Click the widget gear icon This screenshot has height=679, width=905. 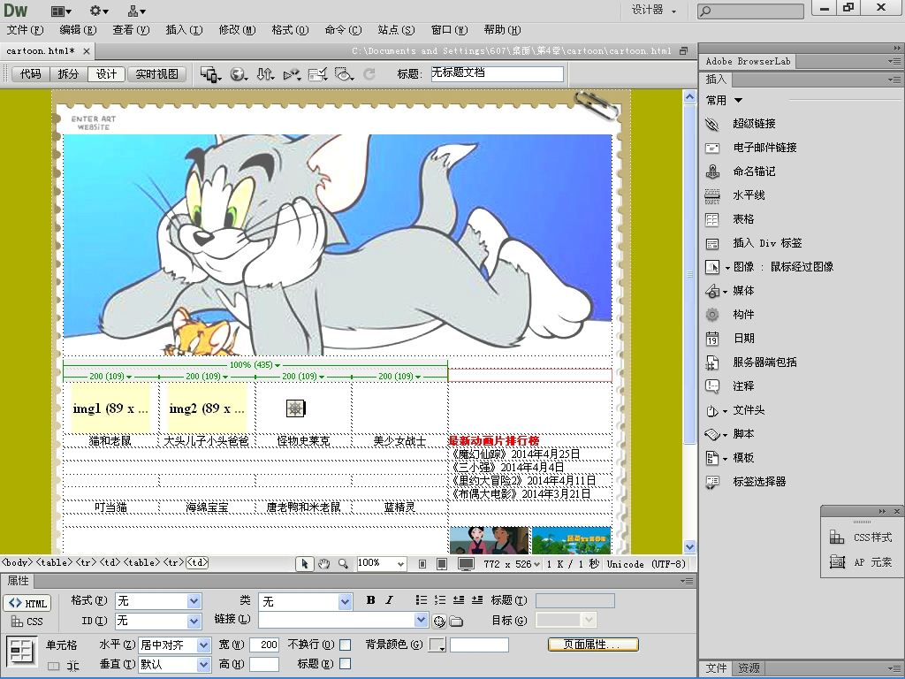(x=712, y=315)
